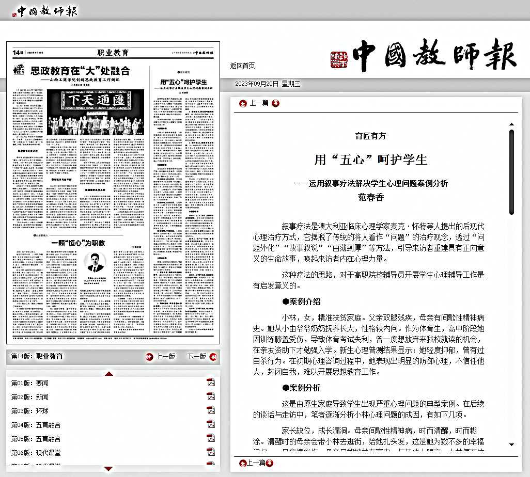Select 第02版：新闻 in the edition list
The height and width of the screenshot is (477, 530).
[x=30, y=397]
